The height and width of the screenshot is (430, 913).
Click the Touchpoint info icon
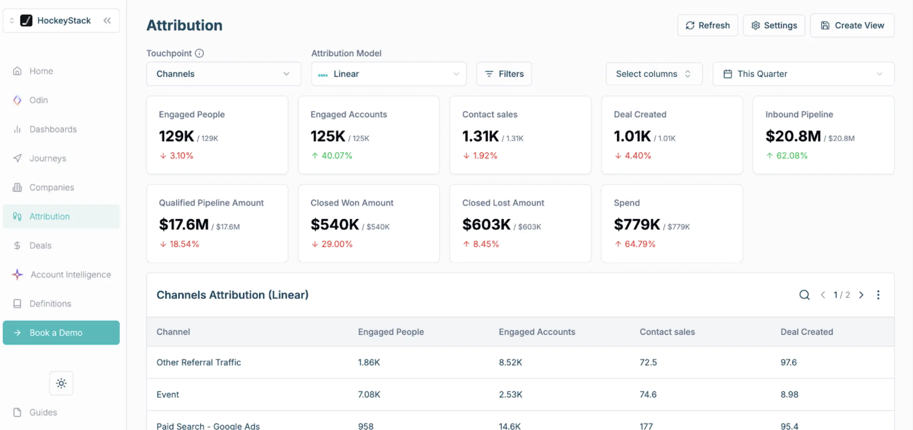coord(200,53)
